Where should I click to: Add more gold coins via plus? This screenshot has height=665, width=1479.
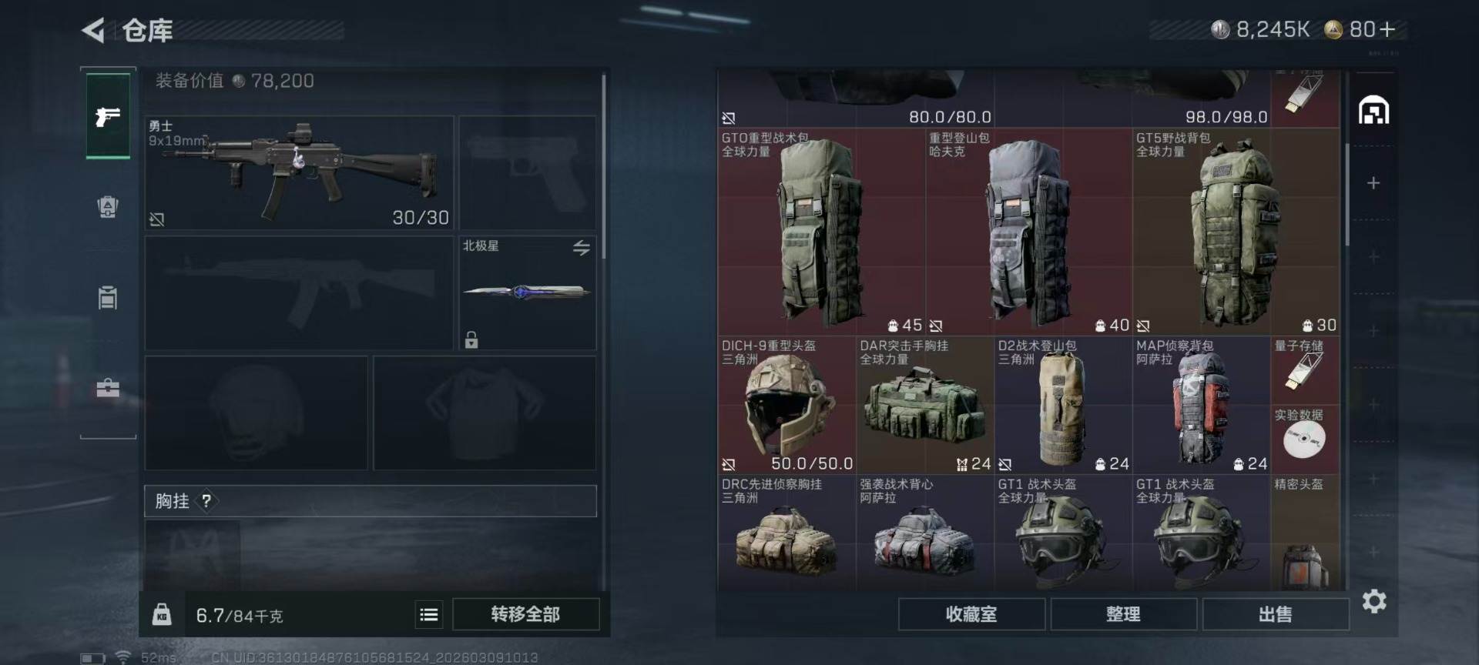tap(1387, 30)
